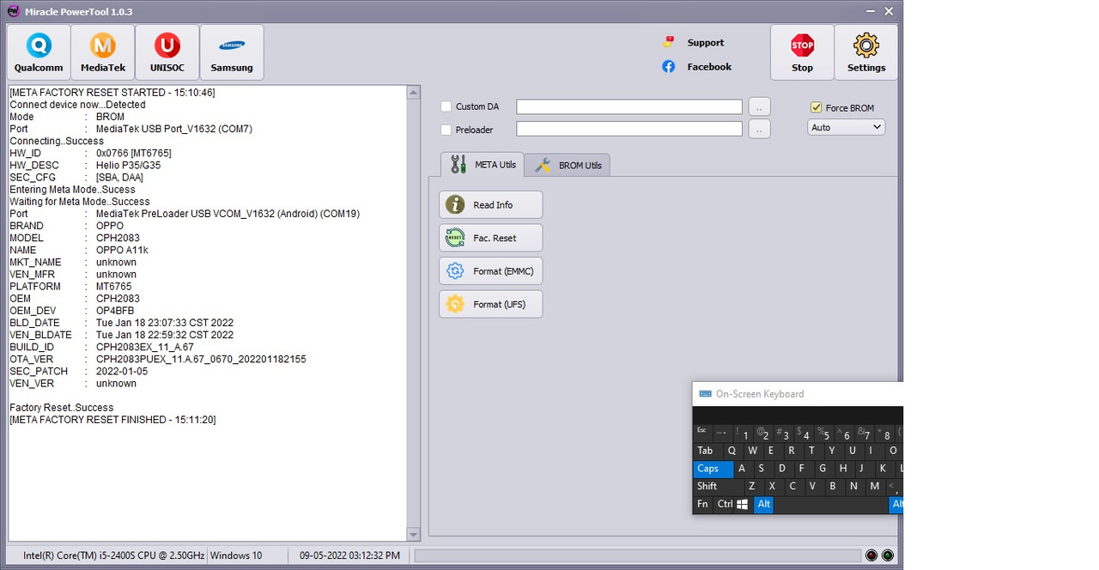This screenshot has width=1099, height=570.
Task: Click Esc key on On-Screen Keyboard
Action: (x=702, y=432)
